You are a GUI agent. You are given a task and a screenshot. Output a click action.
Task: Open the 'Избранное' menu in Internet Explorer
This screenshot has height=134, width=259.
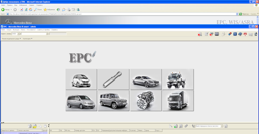23,5
